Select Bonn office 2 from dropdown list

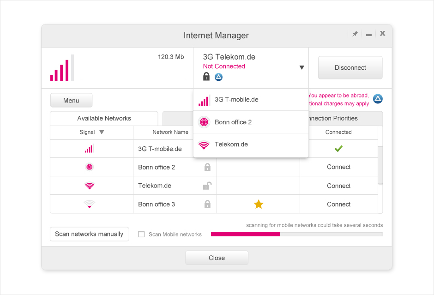click(x=251, y=122)
